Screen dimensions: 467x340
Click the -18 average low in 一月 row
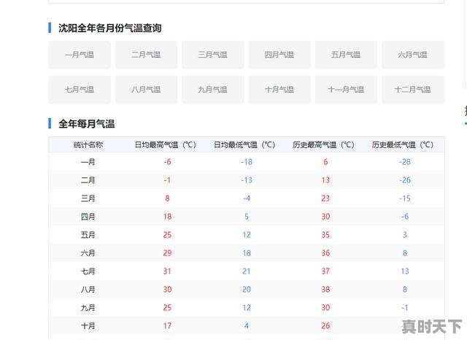point(247,162)
